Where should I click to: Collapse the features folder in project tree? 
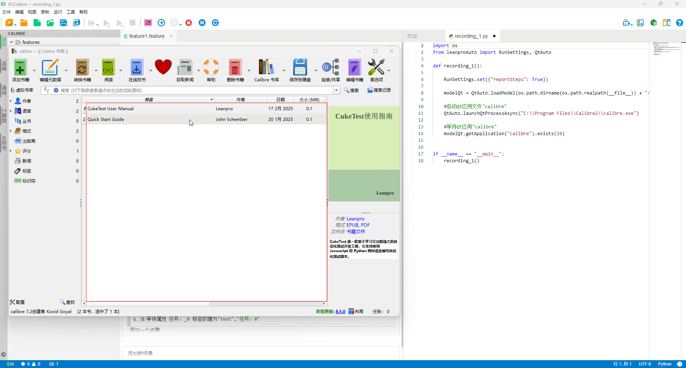pos(11,42)
